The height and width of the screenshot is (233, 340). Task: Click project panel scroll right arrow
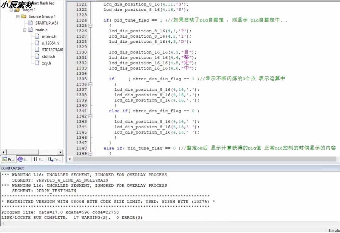coord(60,152)
